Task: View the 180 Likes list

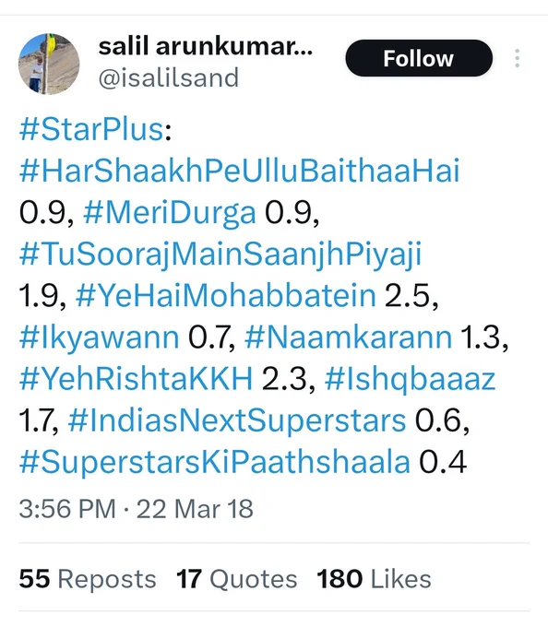Action: click(x=374, y=579)
